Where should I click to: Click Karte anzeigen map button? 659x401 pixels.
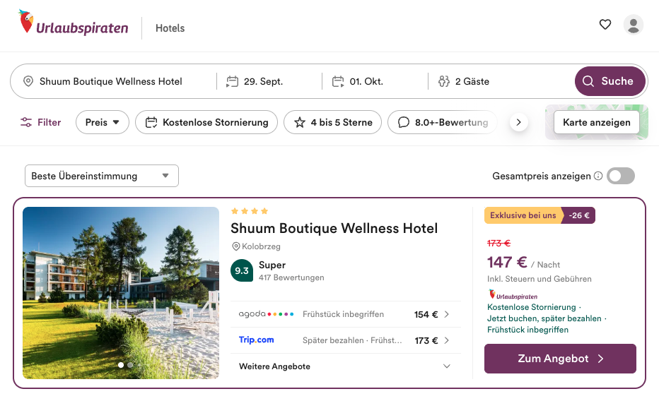click(596, 122)
